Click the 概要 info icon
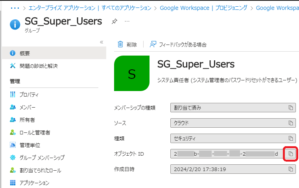This screenshot has height=188, width=299. 13,53
